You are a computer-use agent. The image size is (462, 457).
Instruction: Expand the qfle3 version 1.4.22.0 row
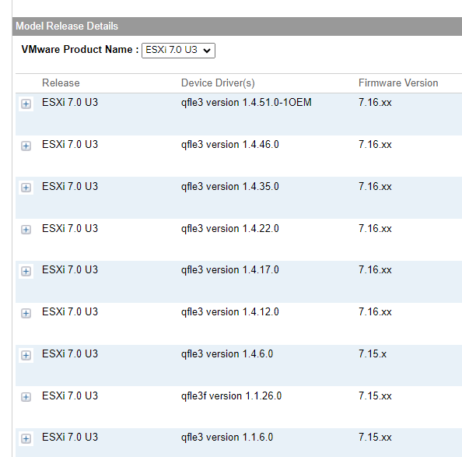(26, 230)
